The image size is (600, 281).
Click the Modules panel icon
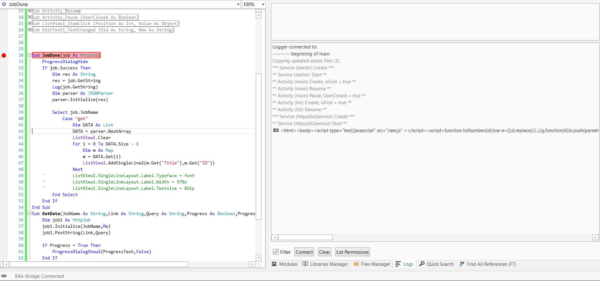coord(274,264)
